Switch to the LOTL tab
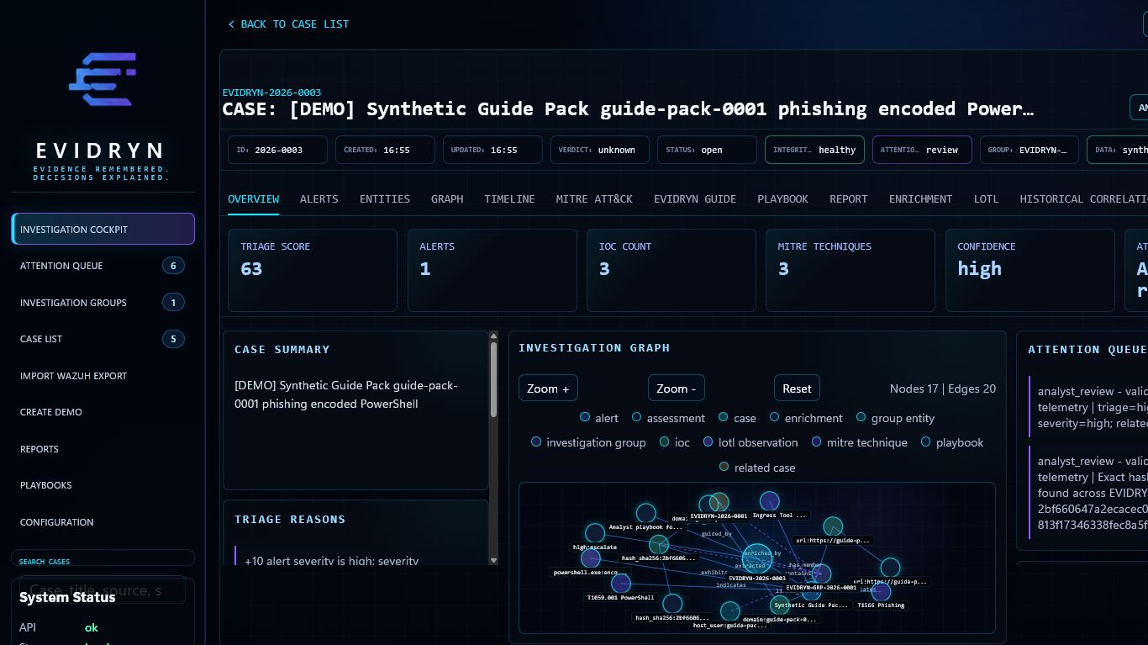This screenshot has height=645, width=1148. coord(987,199)
